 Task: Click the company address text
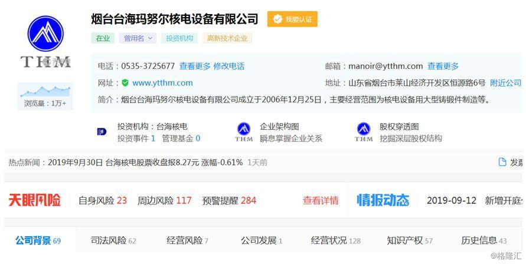[x=417, y=82]
